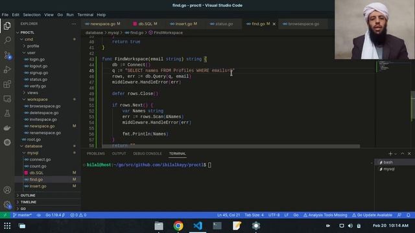Switch to the newspace.go editor tab
415x233 pixels.
click(x=102, y=24)
